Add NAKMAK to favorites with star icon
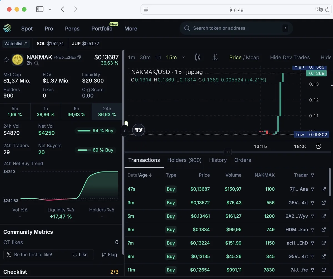Screen dimensions: 333x279 point(6,60)
